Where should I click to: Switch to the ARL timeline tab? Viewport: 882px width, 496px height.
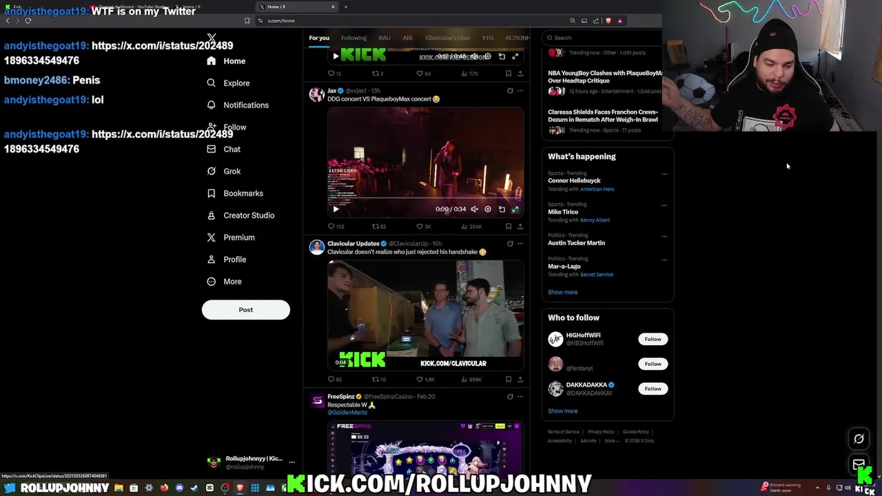[x=408, y=38]
